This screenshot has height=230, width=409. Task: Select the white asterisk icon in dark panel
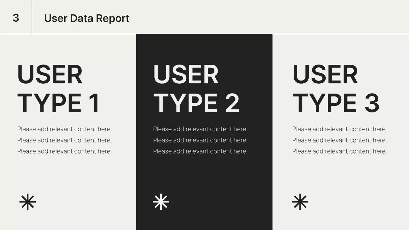click(x=161, y=202)
